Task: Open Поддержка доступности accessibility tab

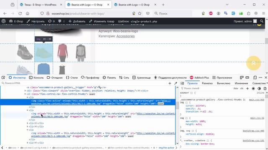Action: coord(170,77)
